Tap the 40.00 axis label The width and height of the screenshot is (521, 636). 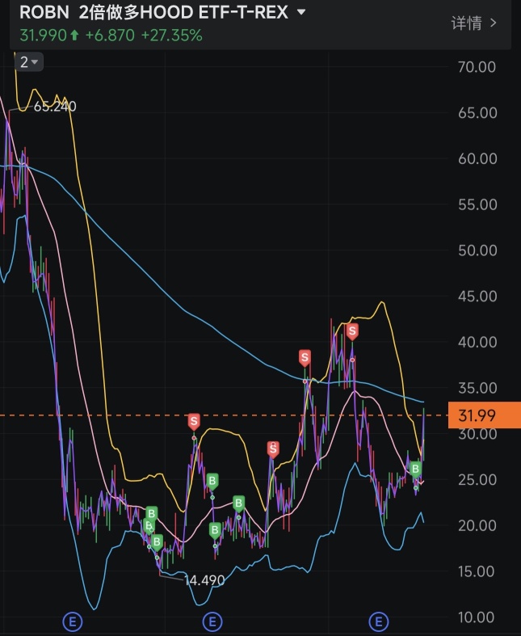[477, 342]
